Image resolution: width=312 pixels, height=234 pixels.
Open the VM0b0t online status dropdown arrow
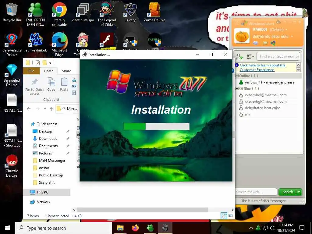(286, 30)
